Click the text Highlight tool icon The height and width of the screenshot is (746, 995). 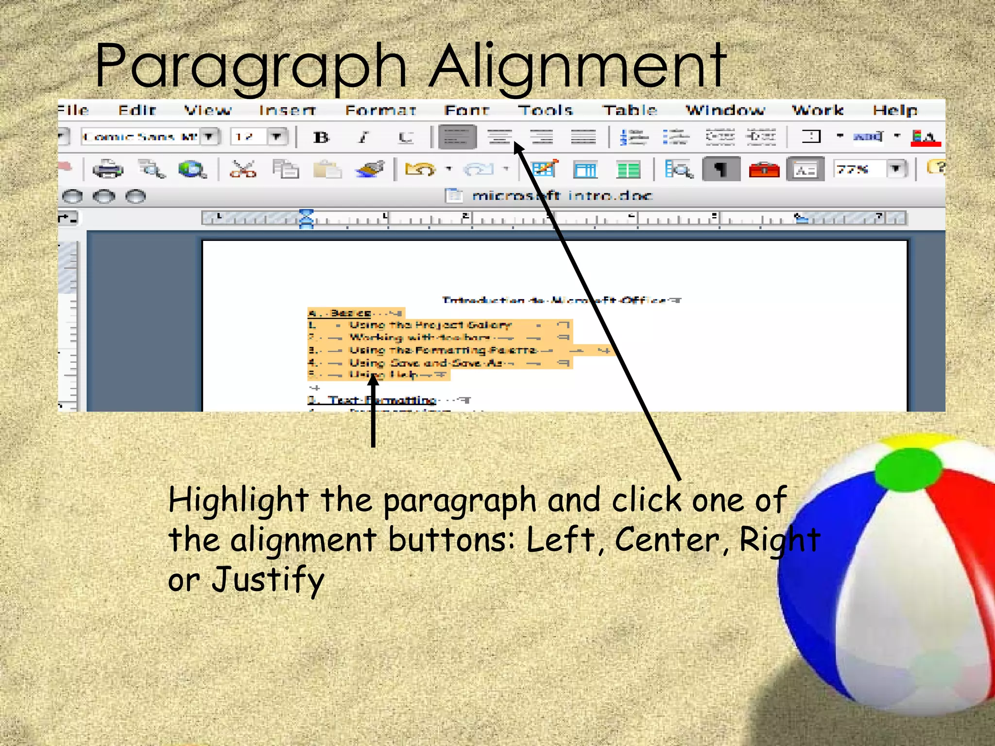(868, 136)
